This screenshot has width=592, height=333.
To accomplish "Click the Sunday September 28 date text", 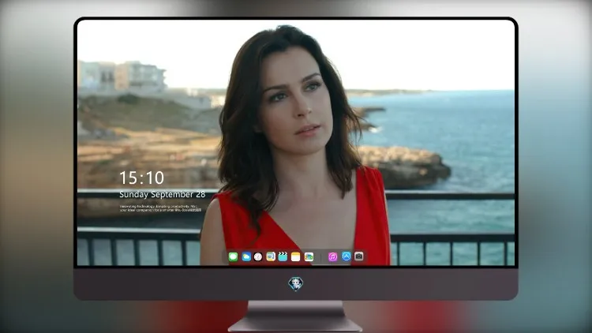I will [163, 194].
